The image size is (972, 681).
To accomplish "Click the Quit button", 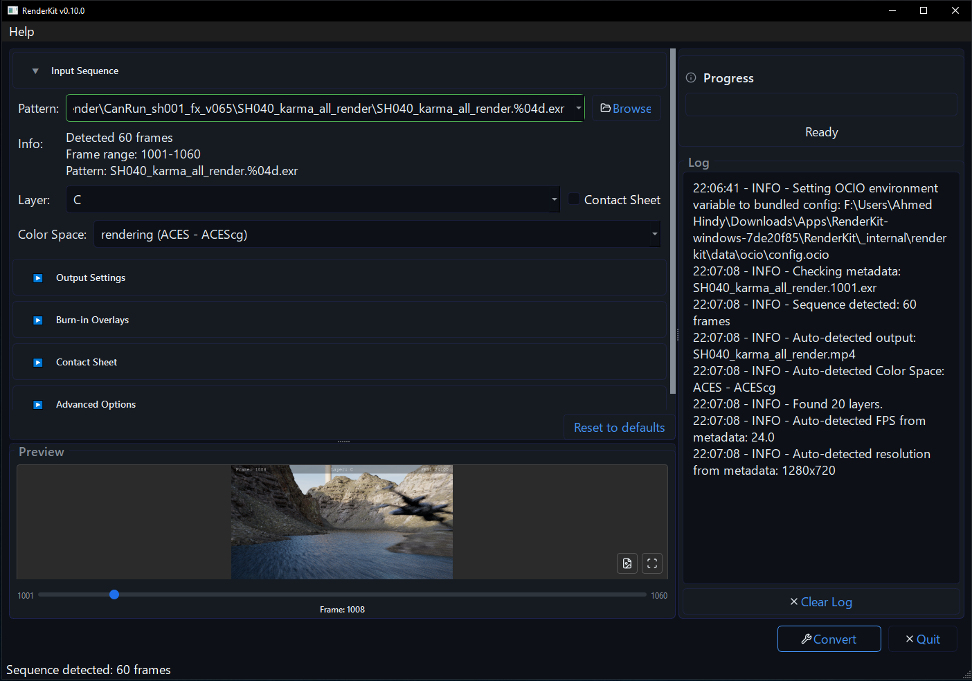I will (923, 639).
